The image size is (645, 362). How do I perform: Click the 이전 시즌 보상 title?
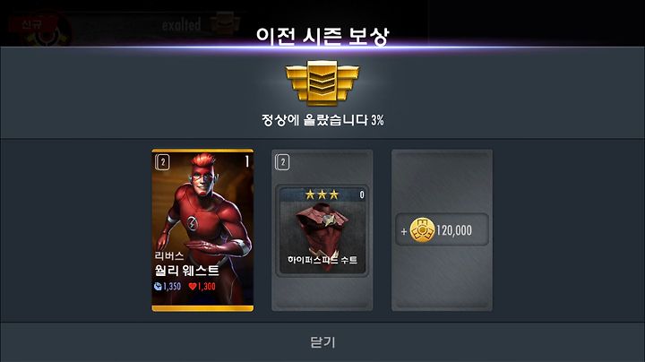(322, 36)
